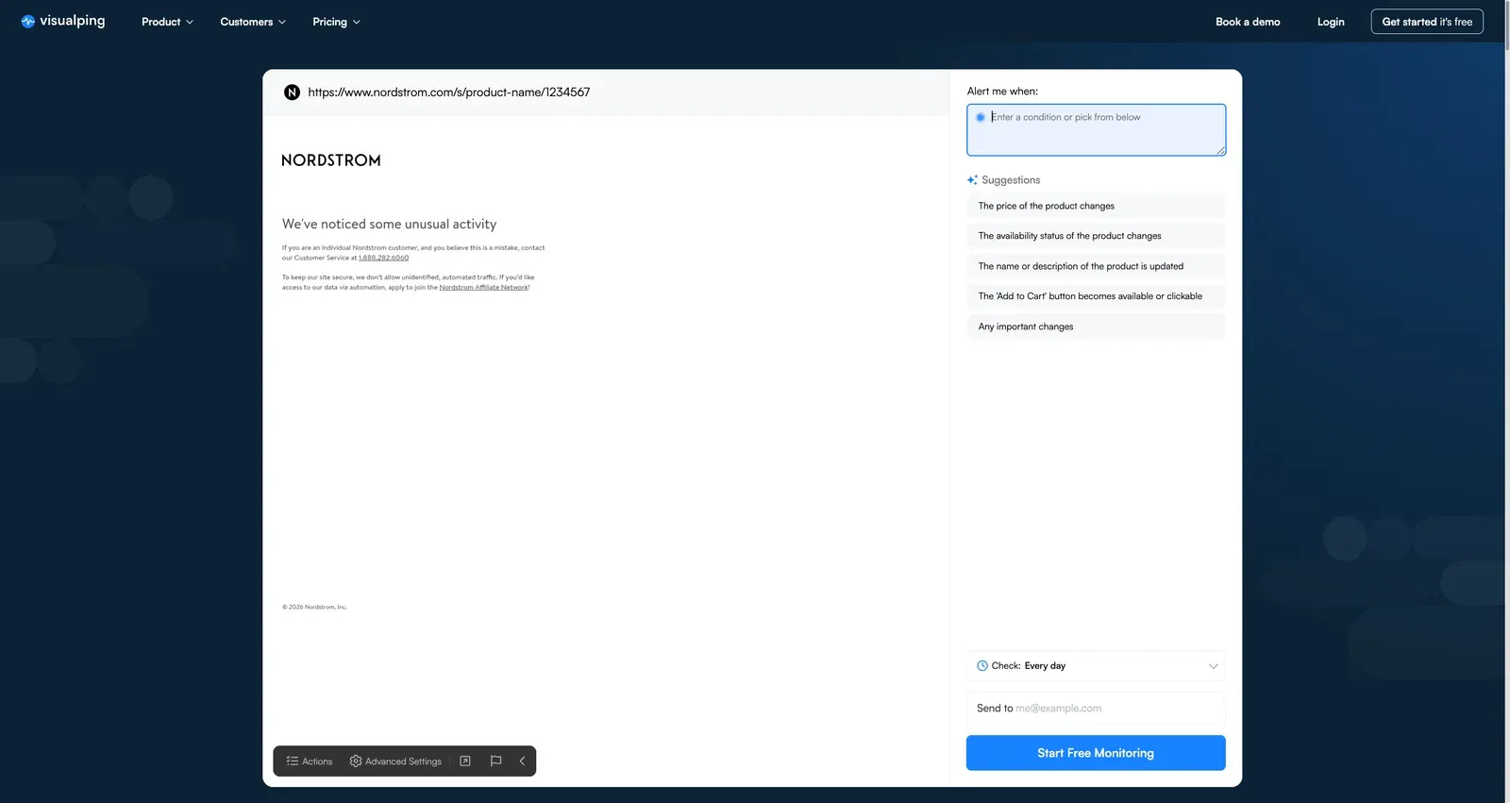The width and height of the screenshot is (1510, 803).
Task: Open Actions in the bottom toolbar
Action: point(310,761)
